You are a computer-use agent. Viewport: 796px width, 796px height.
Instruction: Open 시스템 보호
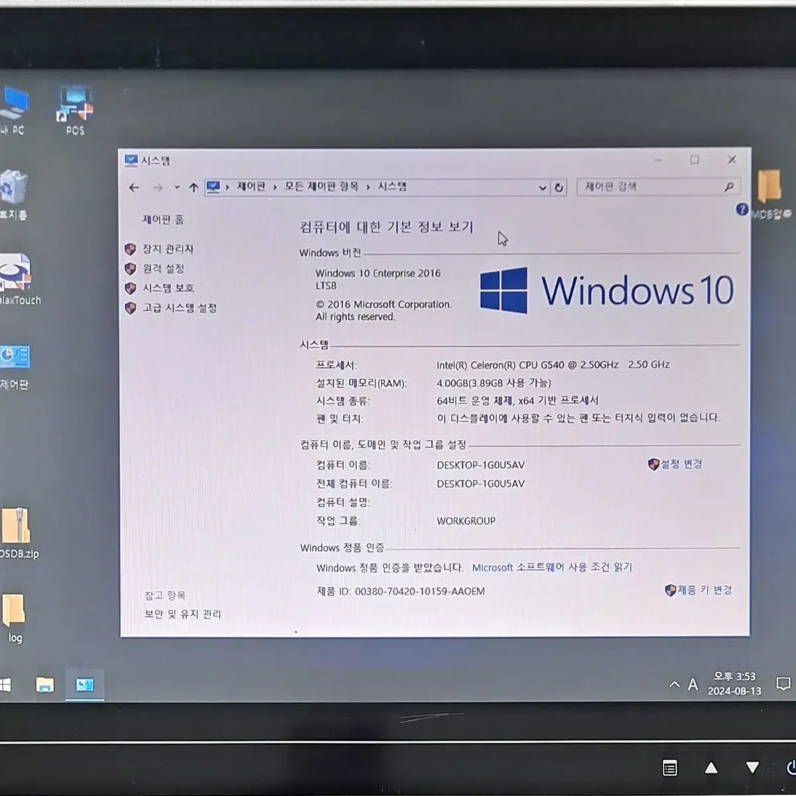click(x=168, y=288)
